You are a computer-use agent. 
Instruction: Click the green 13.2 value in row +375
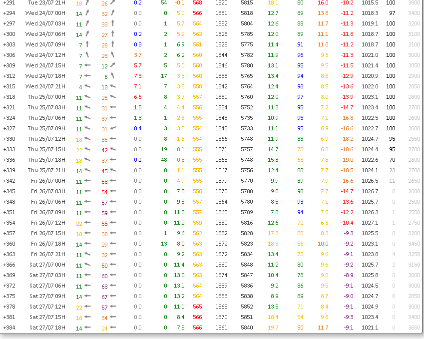click(179, 296)
